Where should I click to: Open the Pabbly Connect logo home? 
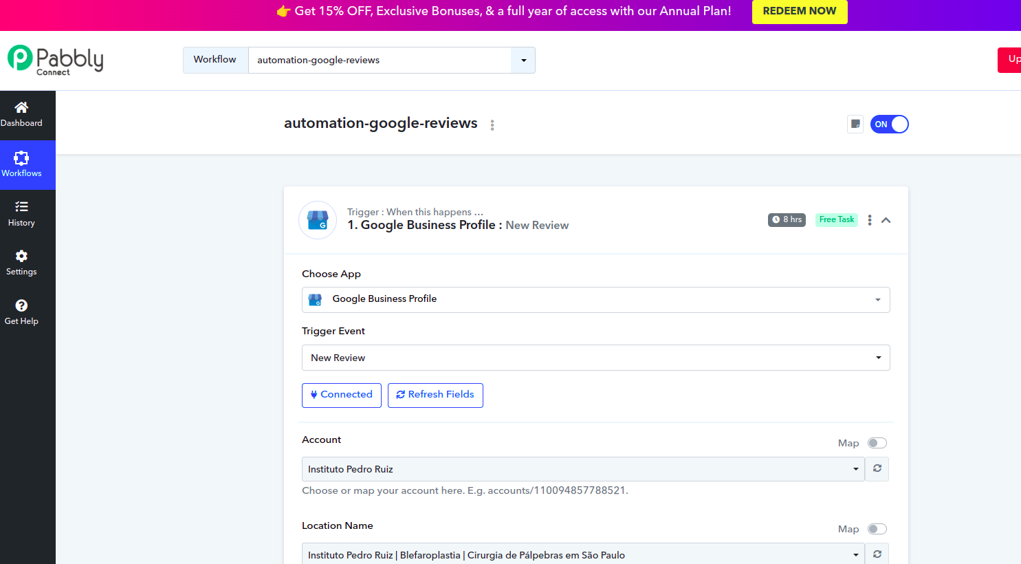click(55, 60)
